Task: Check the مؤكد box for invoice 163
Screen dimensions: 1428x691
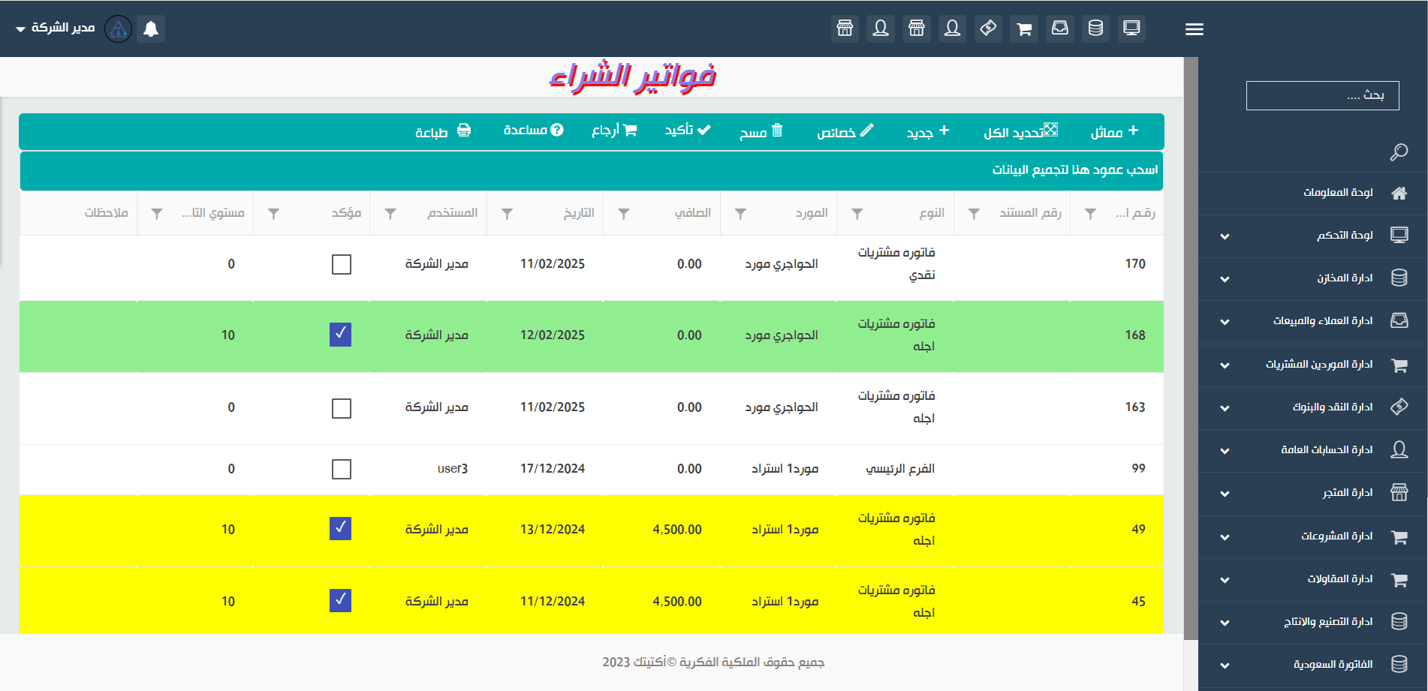Action: [x=342, y=408]
